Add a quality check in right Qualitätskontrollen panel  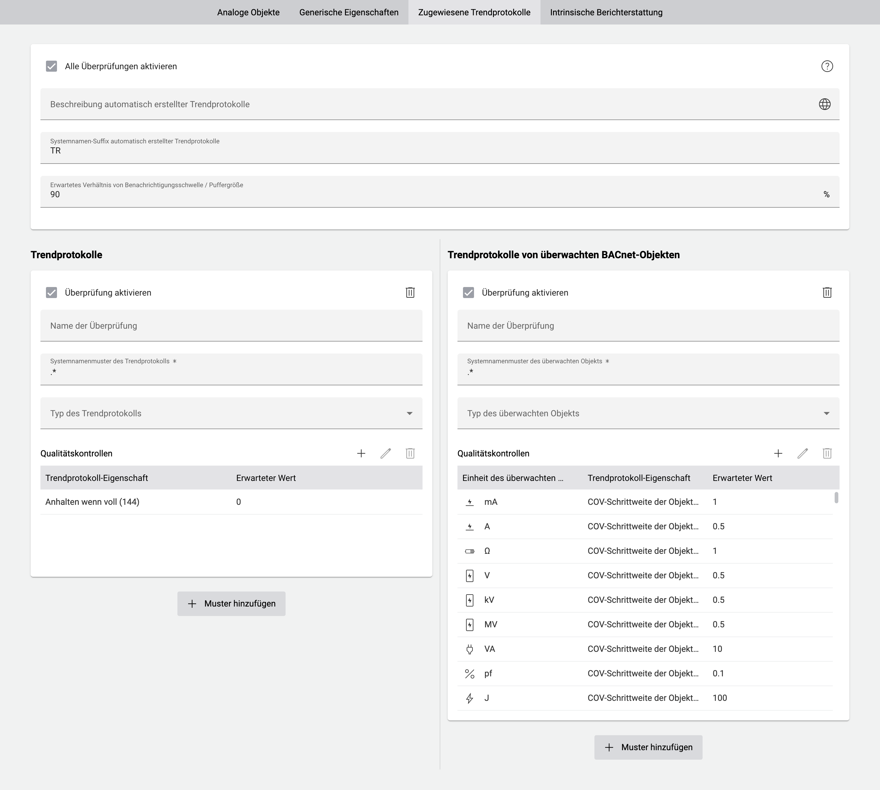[778, 453]
